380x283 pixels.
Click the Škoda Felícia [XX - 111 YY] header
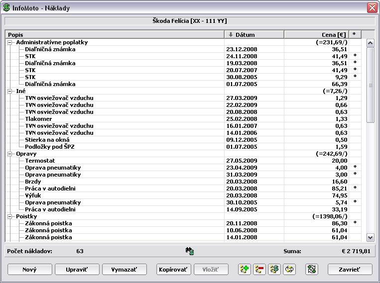coord(190,21)
